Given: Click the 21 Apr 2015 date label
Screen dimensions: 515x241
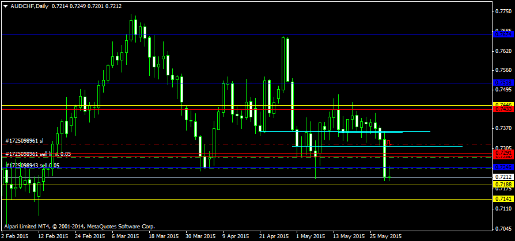Looking at the screenshot, I should click(x=274, y=236).
